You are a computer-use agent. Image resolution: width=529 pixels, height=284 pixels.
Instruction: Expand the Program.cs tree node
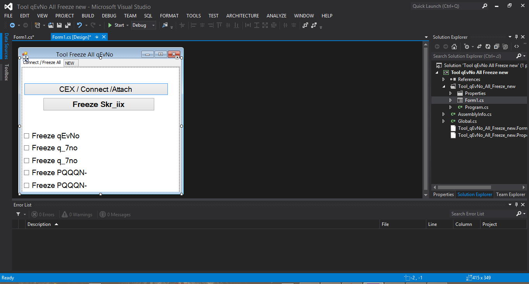[451, 107]
